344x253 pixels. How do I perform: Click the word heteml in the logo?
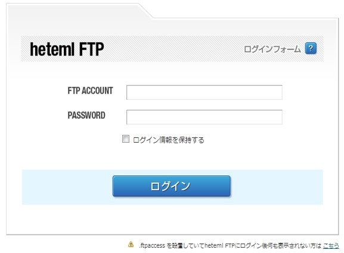point(52,49)
